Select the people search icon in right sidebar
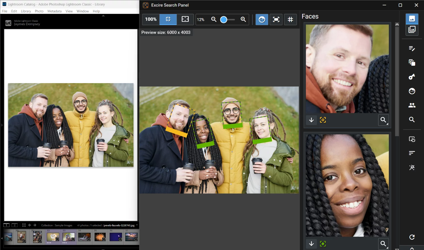The image size is (424, 250). [412, 105]
